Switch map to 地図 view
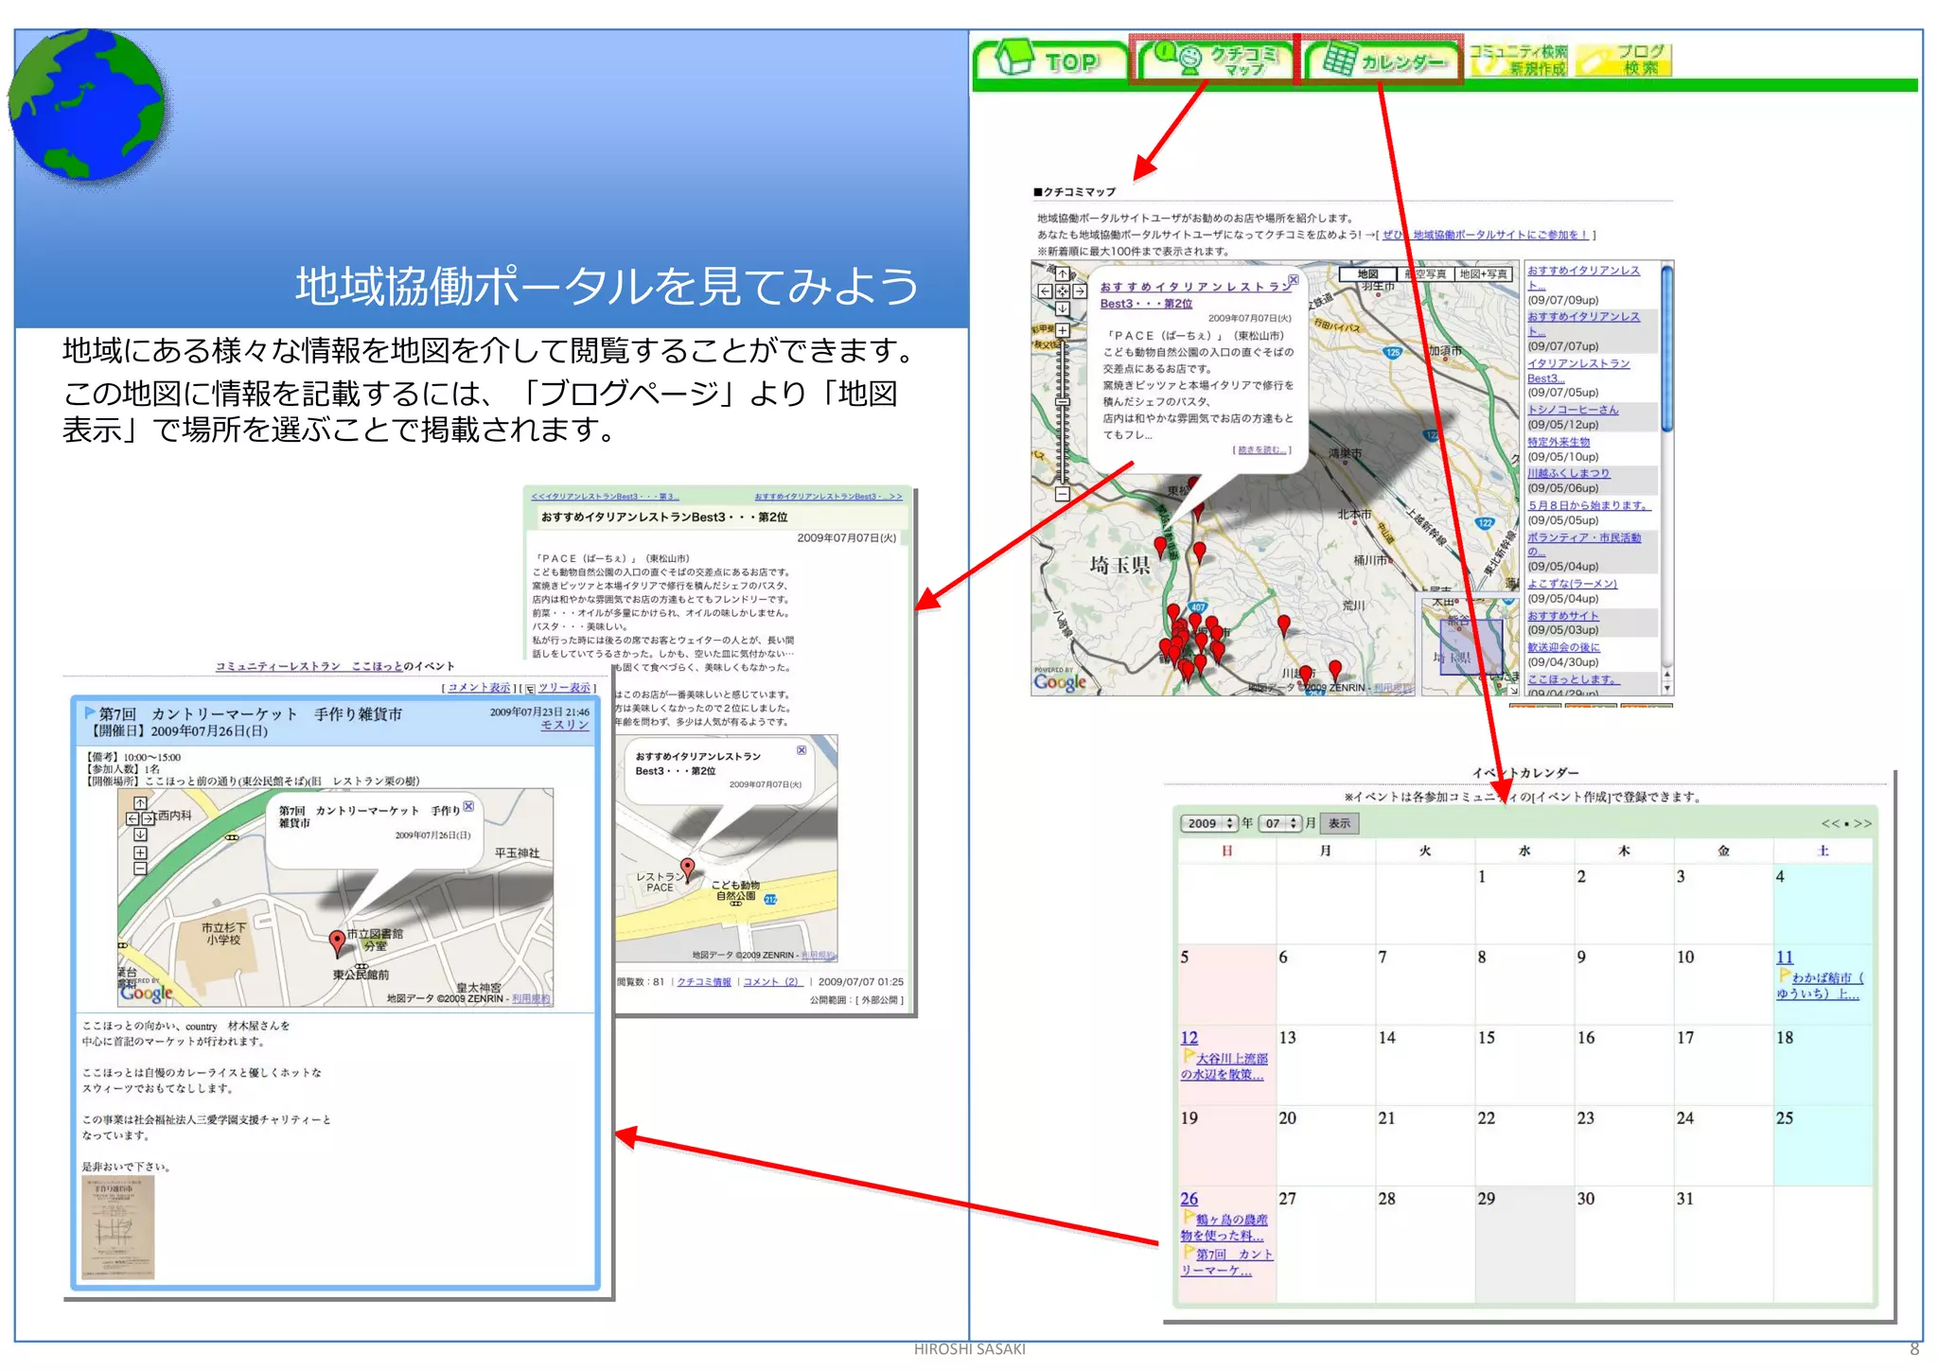Screen dimensions: 1938x1371 pyautogui.click(x=1367, y=274)
